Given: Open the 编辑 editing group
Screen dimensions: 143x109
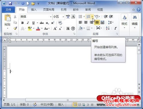Looking at the screenshot, I should tap(135, 21).
